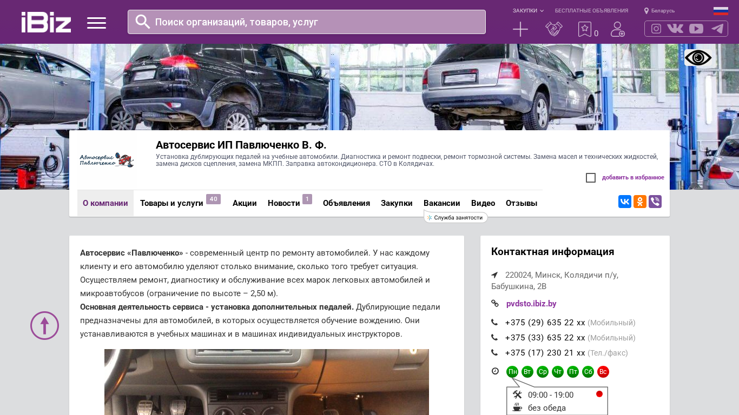Click the location arrow icon by the address

tap(494, 275)
